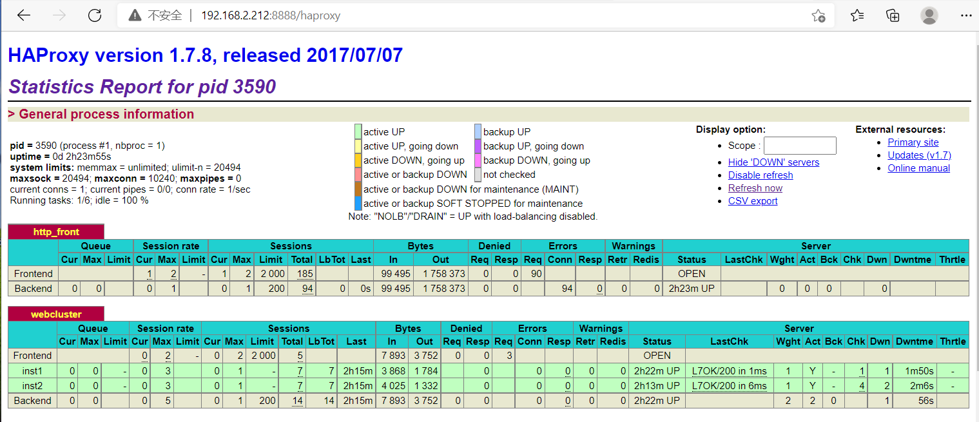The height and width of the screenshot is (422, 979).
Task: Click the backup UP, going down legend swatch
Action: pos(478,146)
